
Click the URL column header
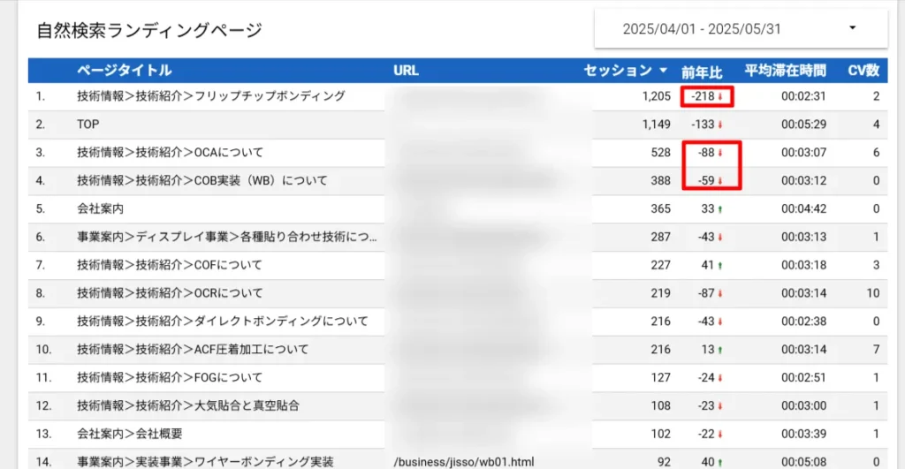pyautogui.click(x=406, y=71)
